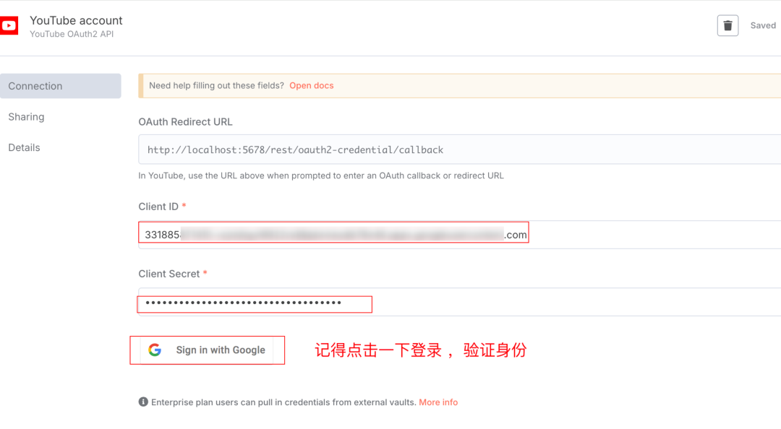The image size is (781, 429).
Task: Click the More info link
Action: coord(438,402)
